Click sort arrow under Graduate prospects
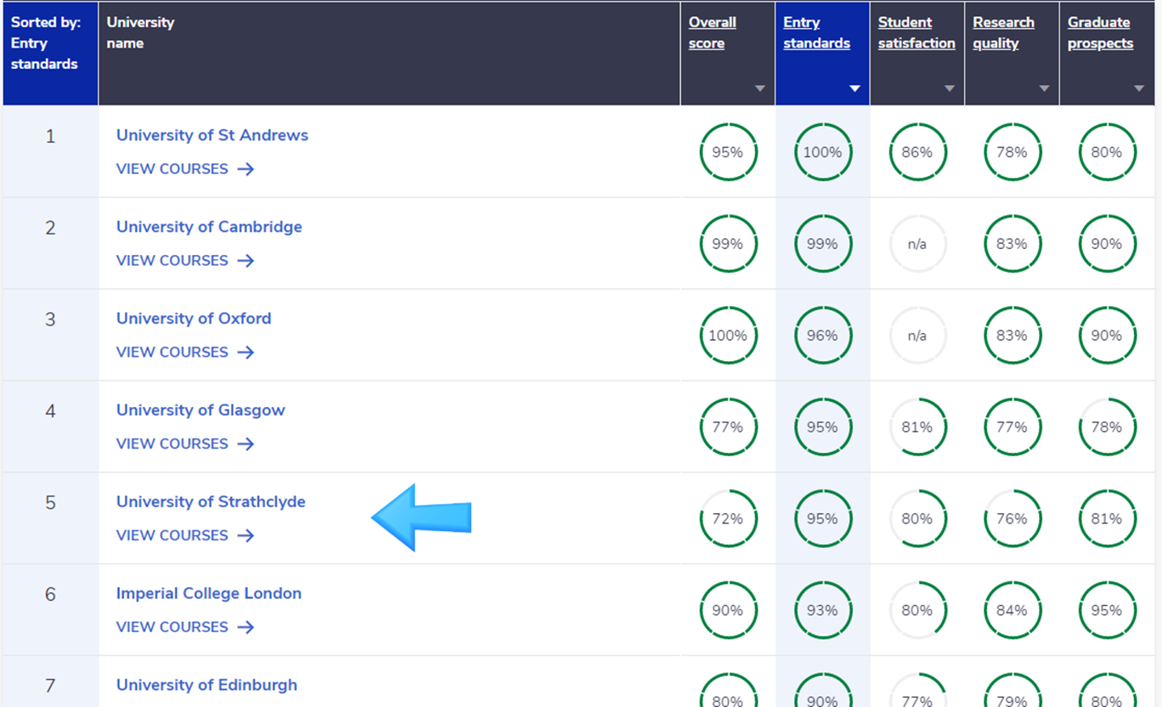 1139,88
